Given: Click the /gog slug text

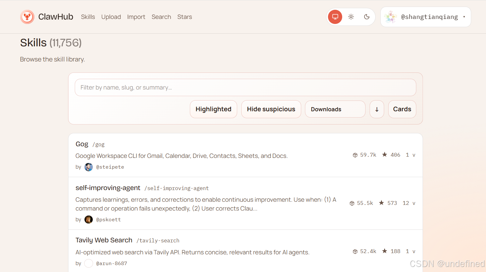Looking at the screenshot, I should pos(98,144).
